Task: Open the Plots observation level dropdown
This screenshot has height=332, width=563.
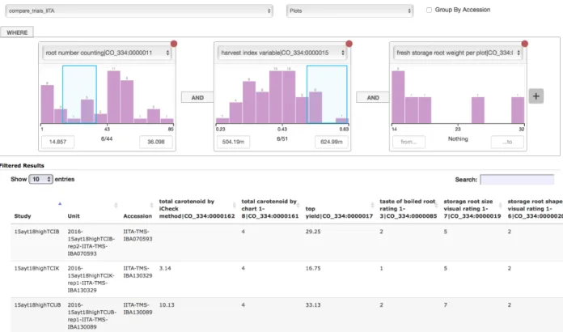Action: tap(349, 11)
